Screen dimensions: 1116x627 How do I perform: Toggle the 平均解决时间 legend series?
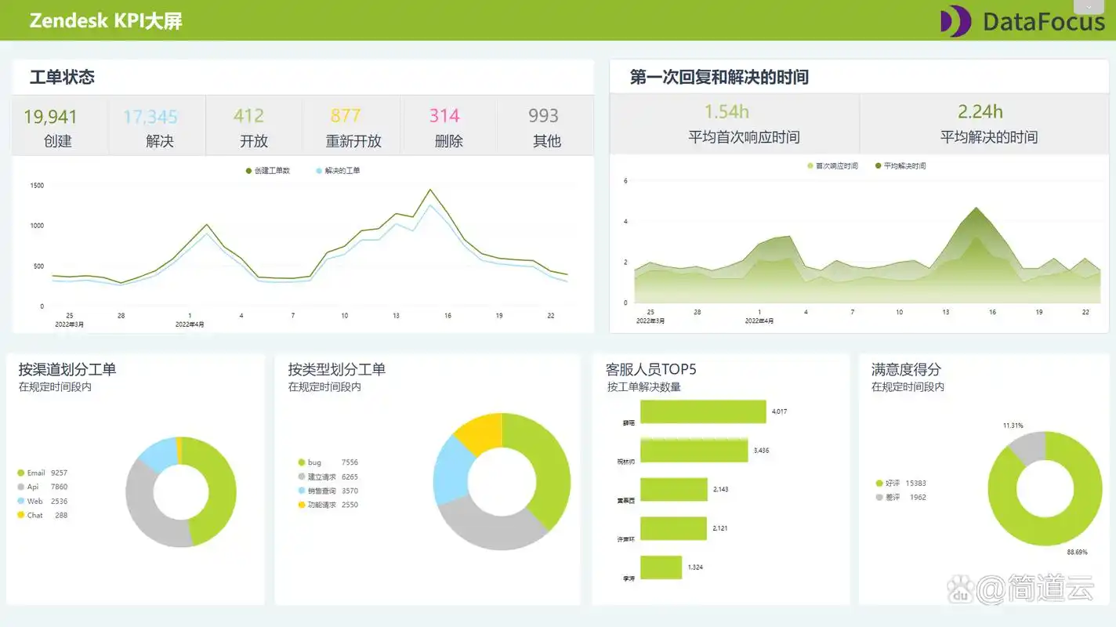coord(900,165)
